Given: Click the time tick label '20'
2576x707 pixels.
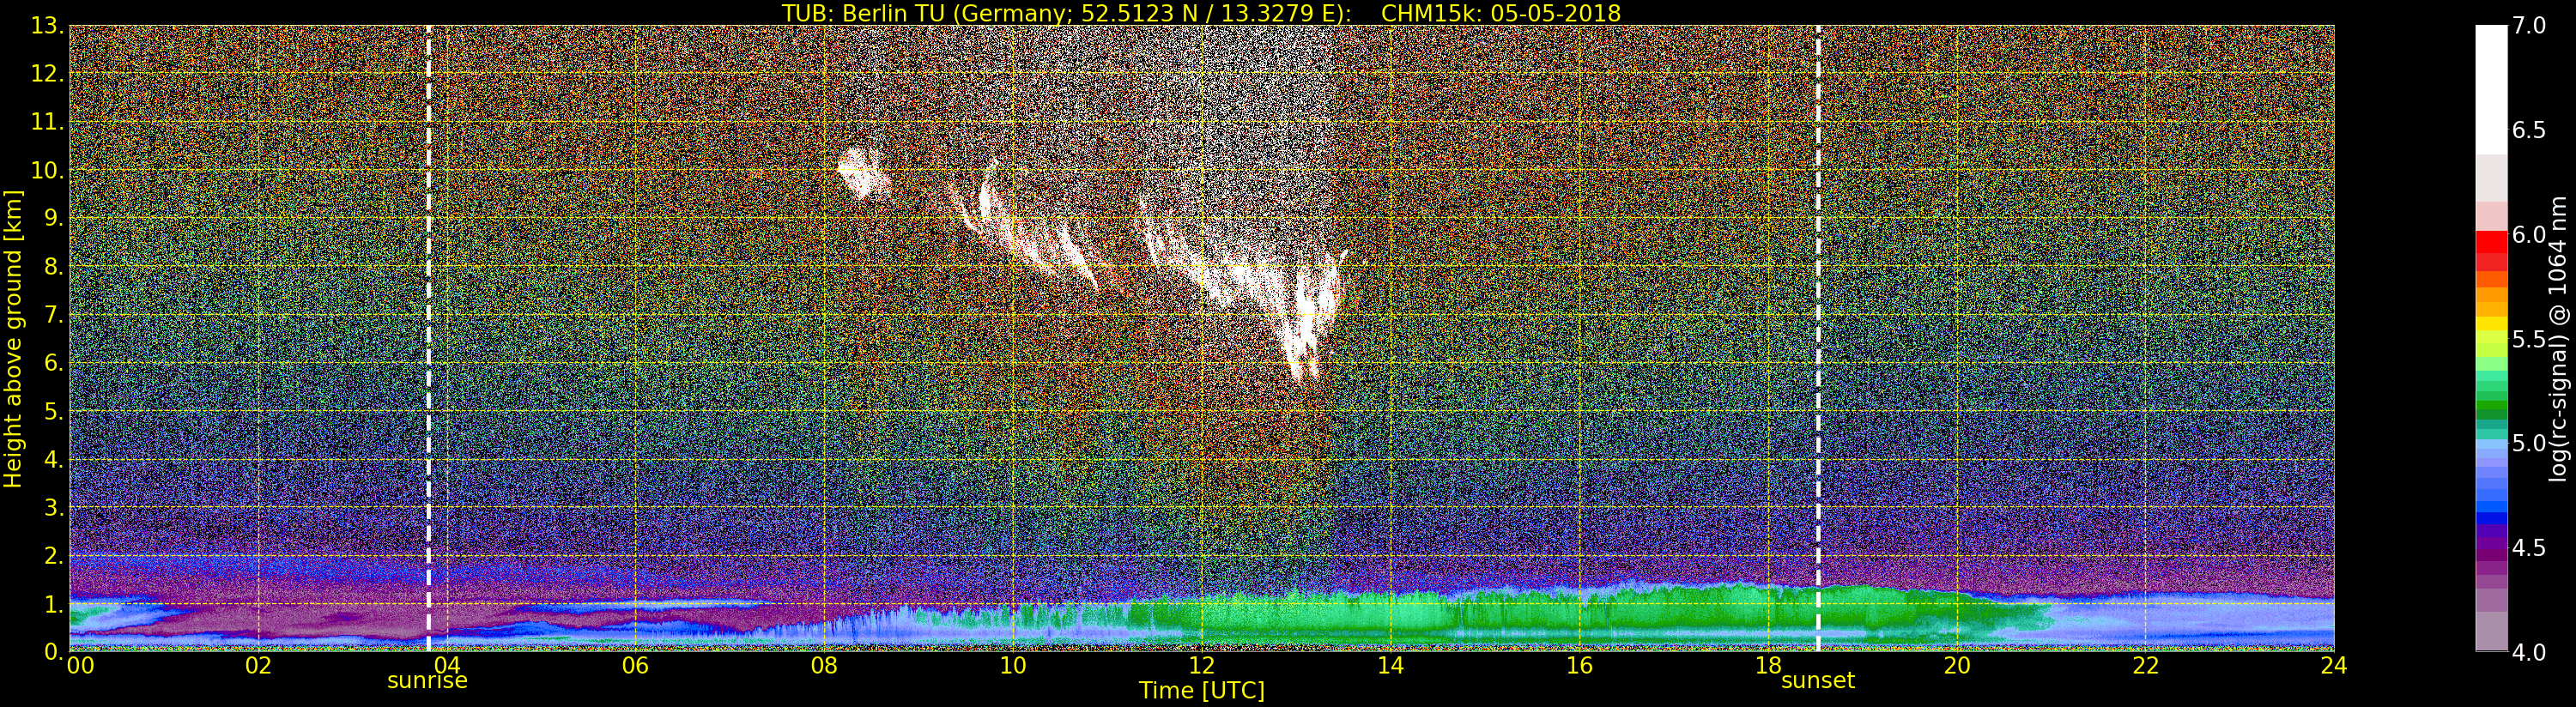Looking at the screenshot, I should (x=1957, y=665).
